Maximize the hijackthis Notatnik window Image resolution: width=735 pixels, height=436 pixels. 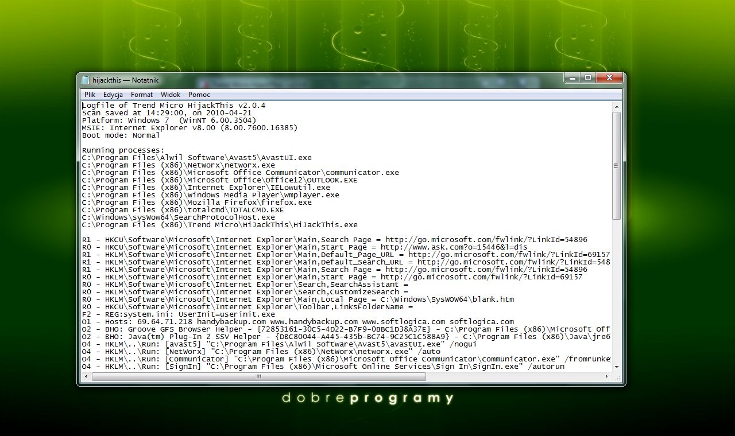pos(587,78)
